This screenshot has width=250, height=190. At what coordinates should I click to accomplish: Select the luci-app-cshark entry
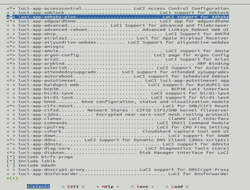(118, 131)
